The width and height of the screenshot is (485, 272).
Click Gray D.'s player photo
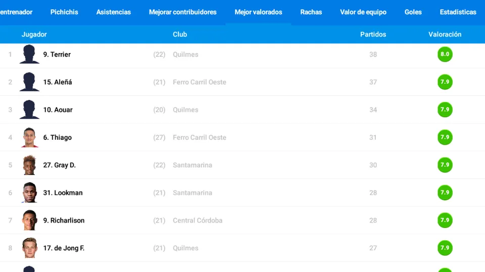pos(30,165)
